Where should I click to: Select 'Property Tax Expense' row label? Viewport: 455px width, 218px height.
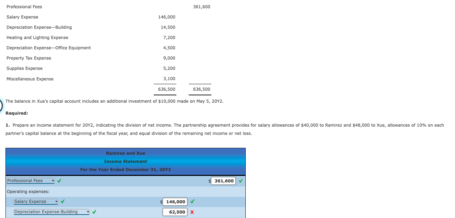coord(29,58)
